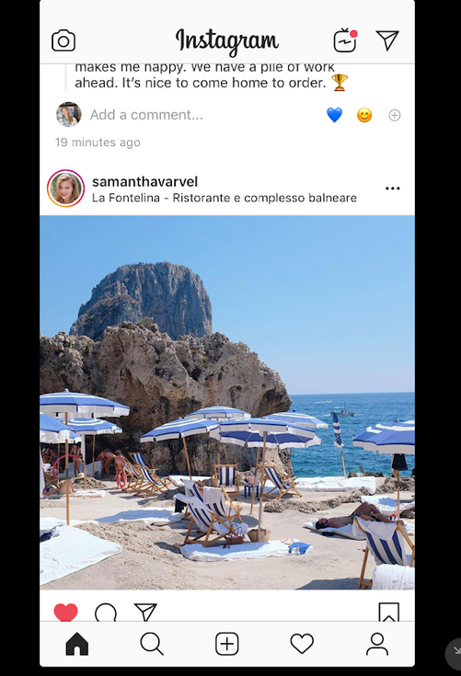Open the Profile tab

click(x=377, y=644)
